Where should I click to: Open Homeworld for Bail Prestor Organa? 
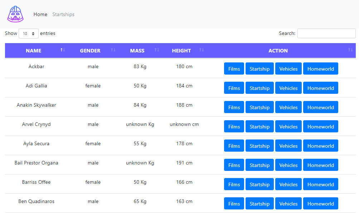[x=320, y=165]
